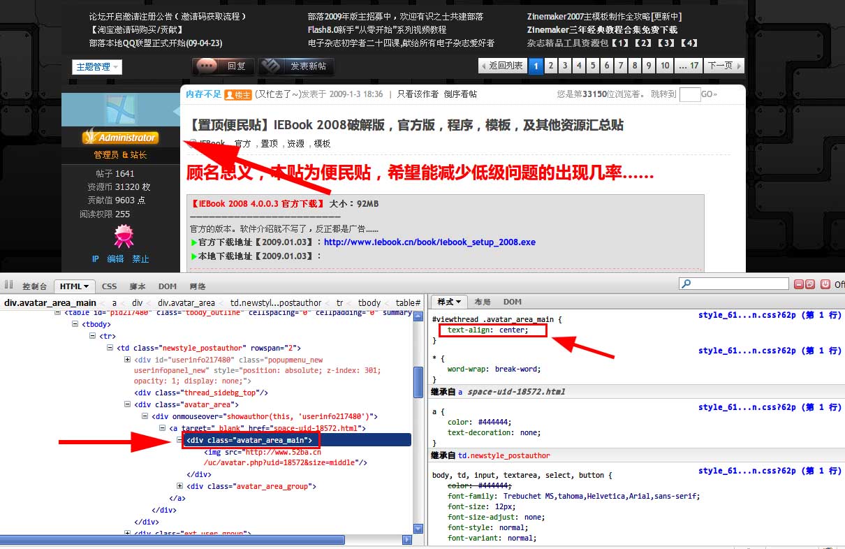This screenshot has height=549, width=845.
Task: Open Flash8.0新手从零开始 video tutorial link
Action: click(x=377, y=30)
